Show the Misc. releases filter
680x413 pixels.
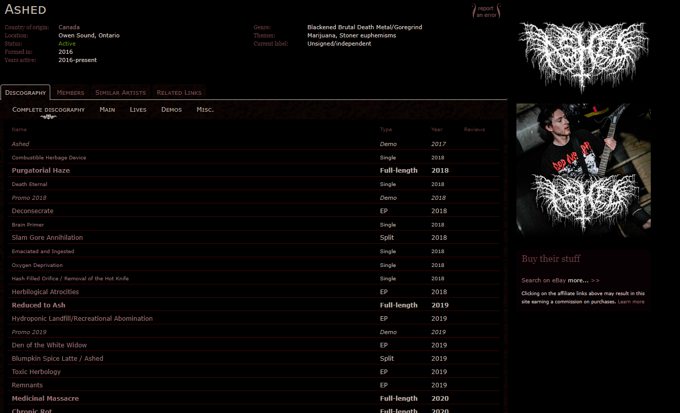[205, 110]
